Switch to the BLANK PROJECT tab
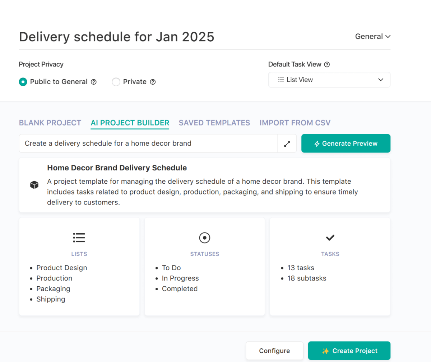431x362 pixels. (50, 123)
